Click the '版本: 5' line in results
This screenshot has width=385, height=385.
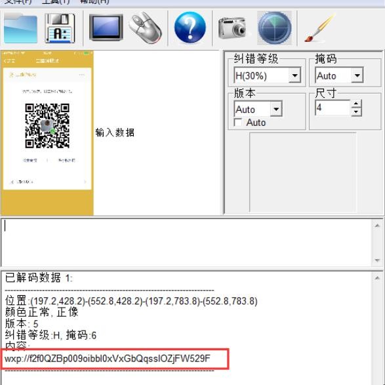coord(22,323)
